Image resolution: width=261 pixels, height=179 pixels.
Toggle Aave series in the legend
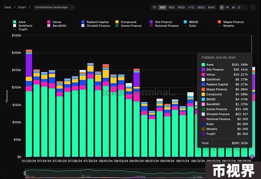[19, 22]
